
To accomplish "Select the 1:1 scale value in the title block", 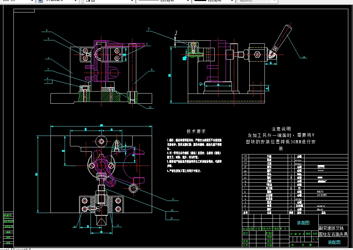I will [315, 240].
